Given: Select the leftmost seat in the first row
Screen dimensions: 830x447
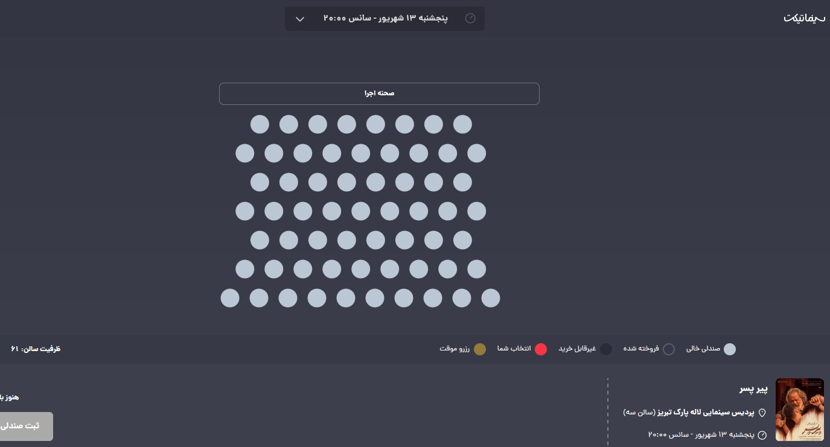Looking at the screenshot, I should tap(260, 124).
